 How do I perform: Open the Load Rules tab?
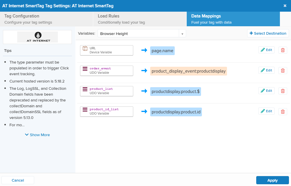(x=140, y=19)
